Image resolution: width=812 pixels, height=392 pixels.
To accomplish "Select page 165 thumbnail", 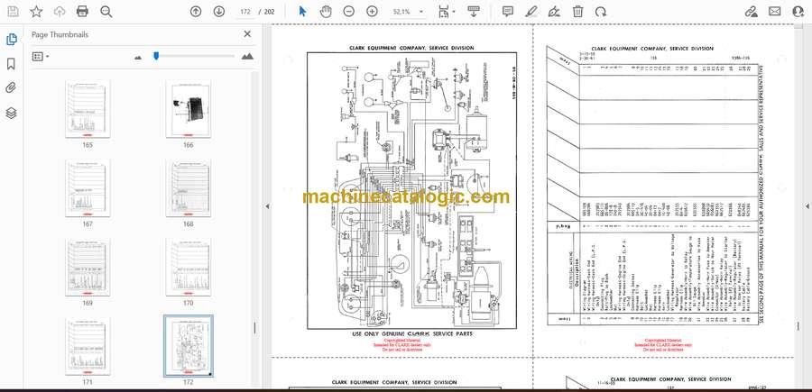I will (x=88, y=109).
